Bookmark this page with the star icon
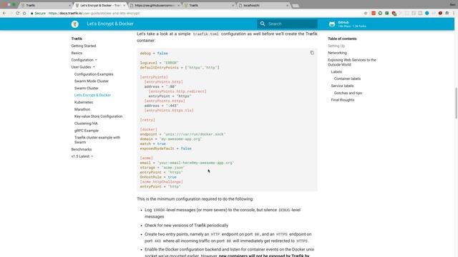 (x=366, y=13)
